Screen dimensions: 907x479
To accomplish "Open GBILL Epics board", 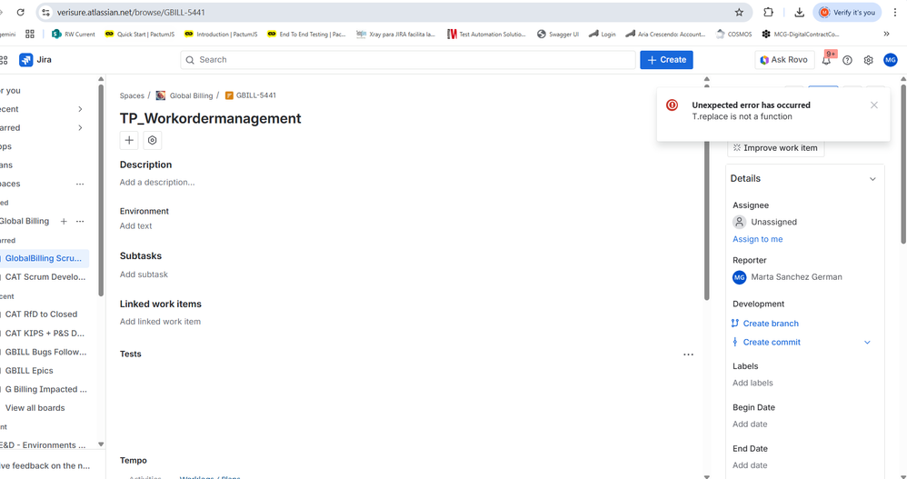I will [x=29, y=370].
